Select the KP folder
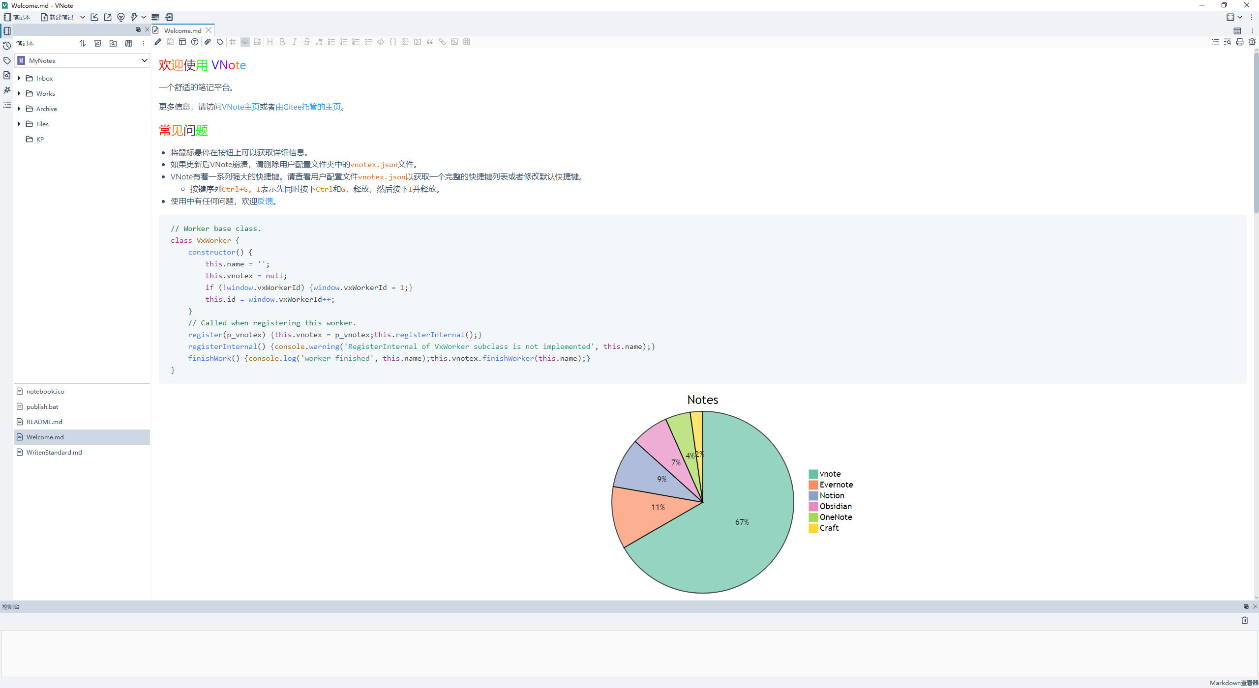This screenshot has width=1259, height=688. (x=40, y=139)
